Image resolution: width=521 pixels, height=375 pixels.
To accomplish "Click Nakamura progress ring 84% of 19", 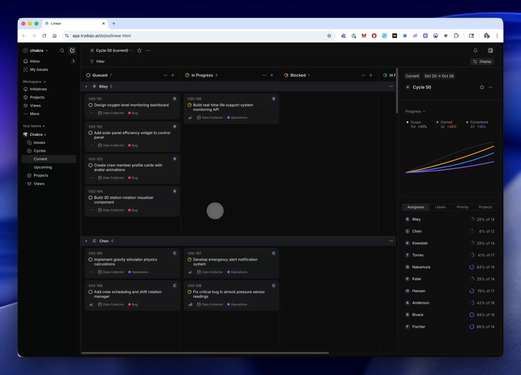I will (x=472, y=267).
